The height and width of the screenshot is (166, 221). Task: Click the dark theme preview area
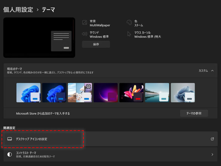39,37
